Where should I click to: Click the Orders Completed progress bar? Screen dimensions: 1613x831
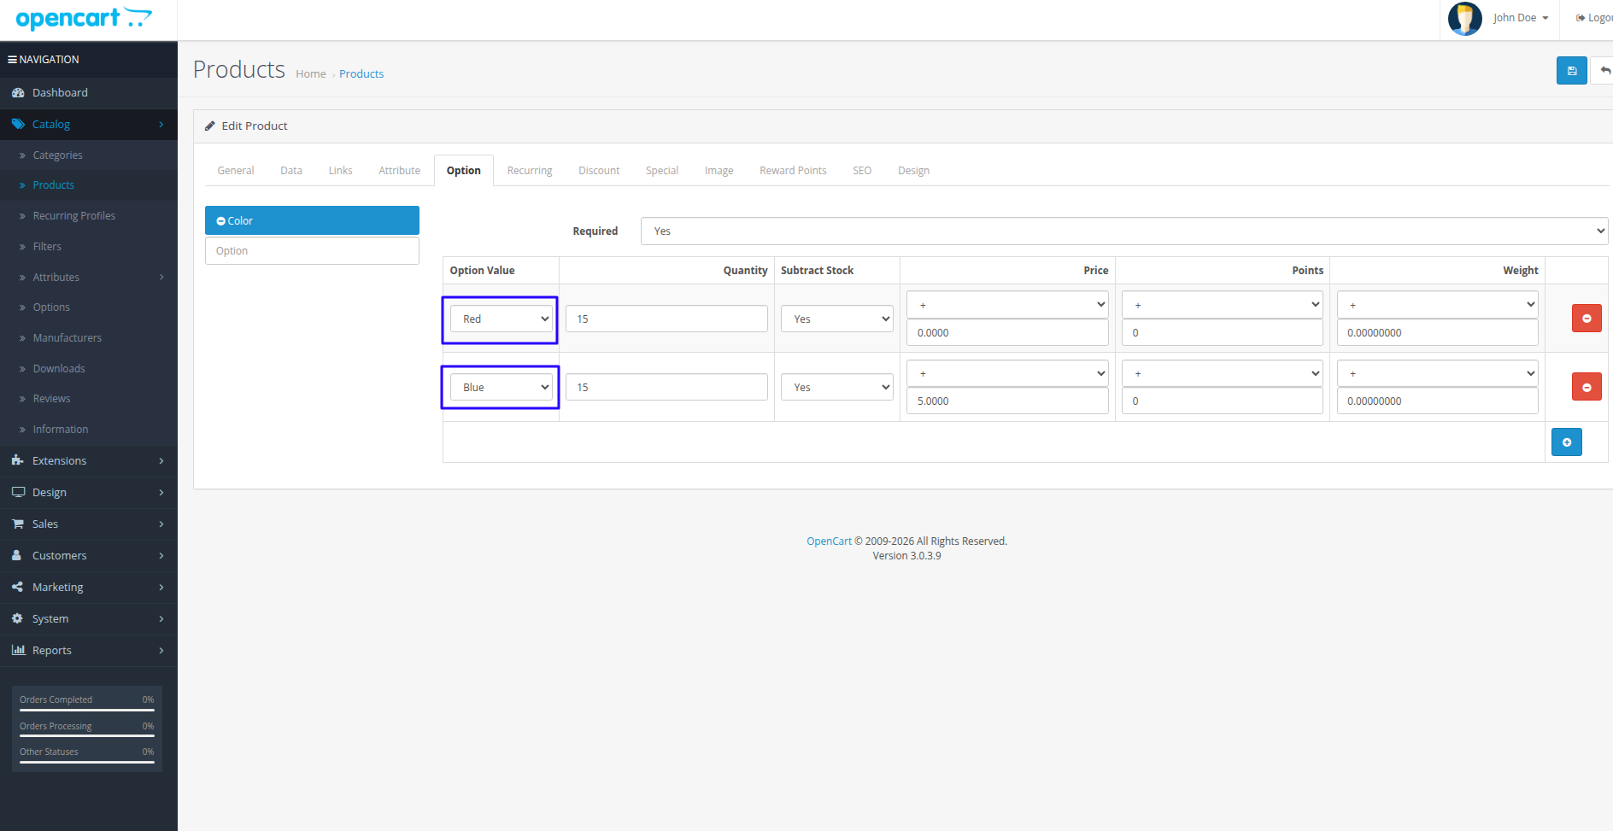coord(87,710)
